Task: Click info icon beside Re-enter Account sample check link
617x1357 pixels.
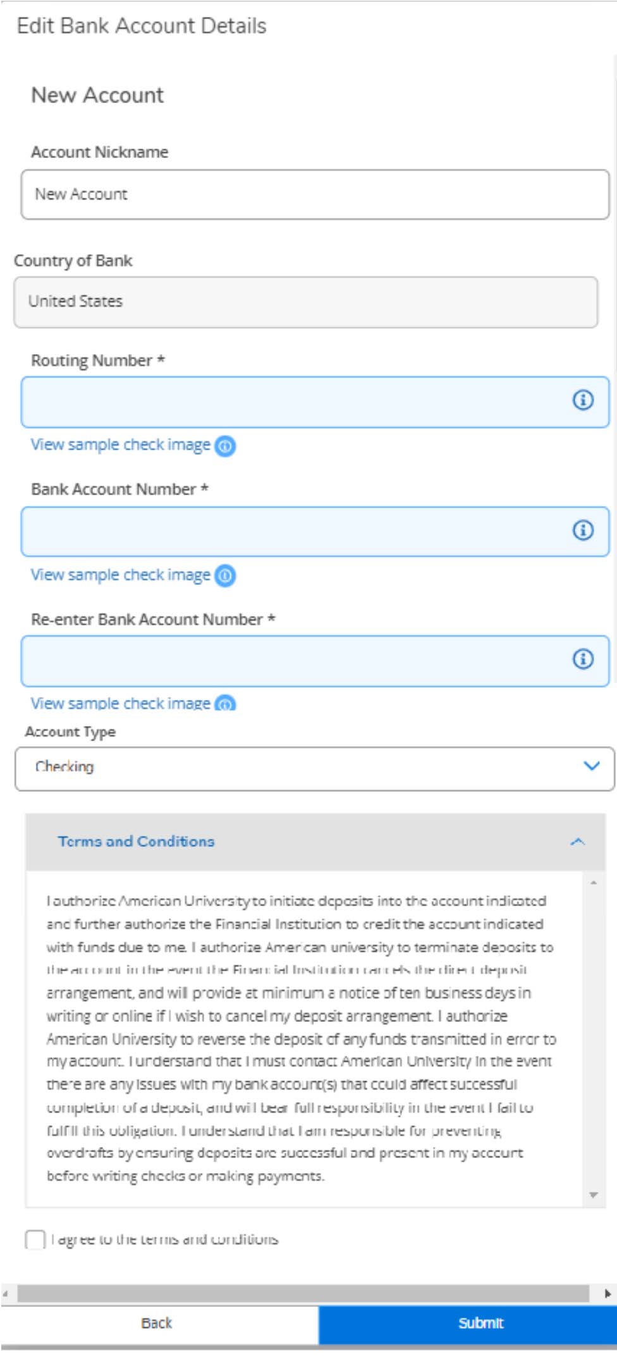Action: [225, 704]
